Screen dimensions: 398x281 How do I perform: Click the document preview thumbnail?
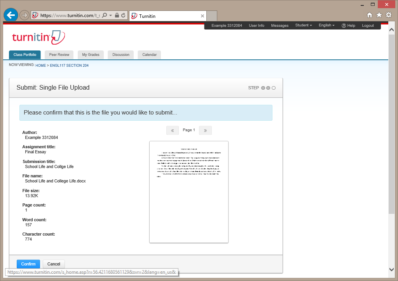[x=189, y=191]
